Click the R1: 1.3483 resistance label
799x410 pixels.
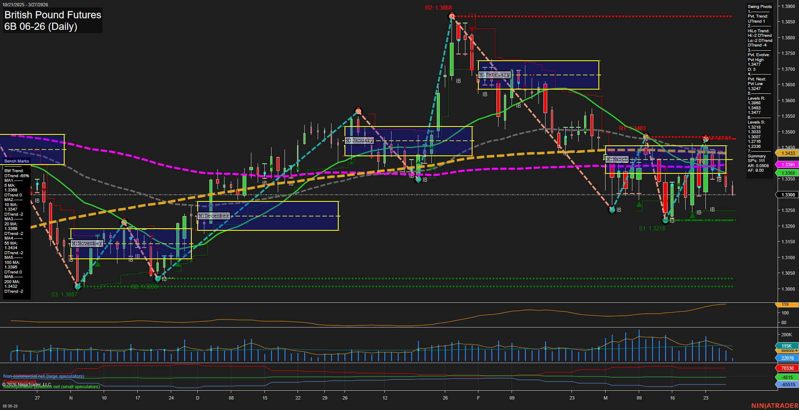(633, 129)
